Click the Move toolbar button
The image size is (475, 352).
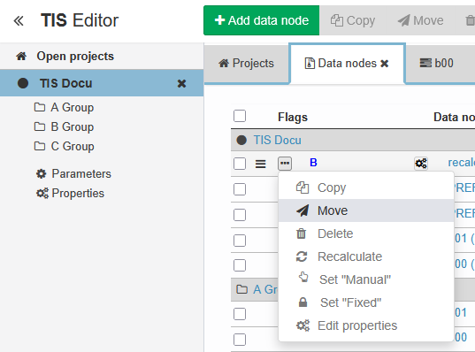pos(420,20)
